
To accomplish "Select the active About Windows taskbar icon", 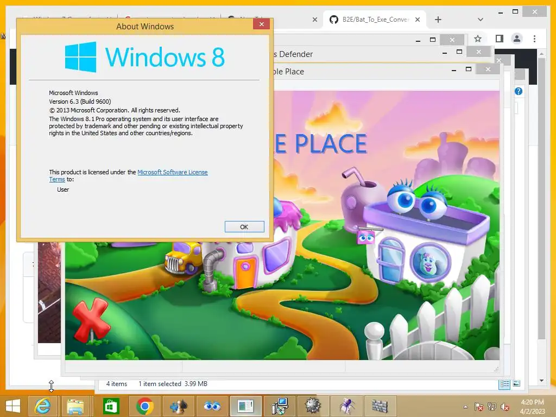I will point(246,406).
